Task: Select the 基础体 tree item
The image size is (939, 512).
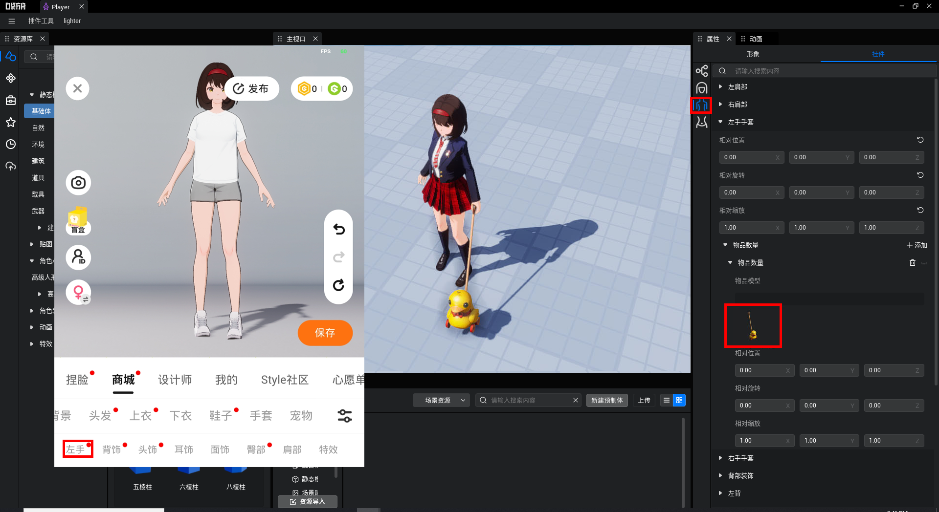Action: [x=41, y=111]
